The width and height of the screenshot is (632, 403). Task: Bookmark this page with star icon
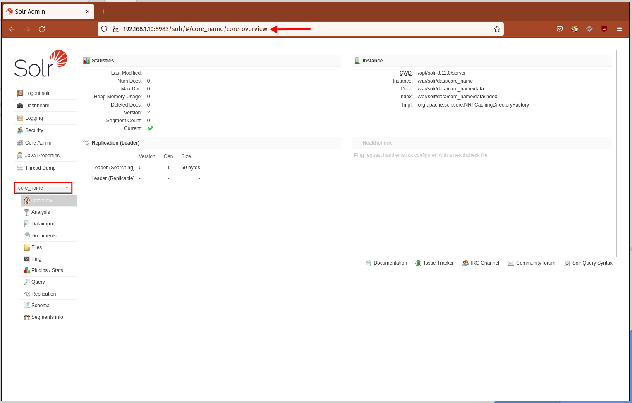pyautogui.click(x=497, y=29)
